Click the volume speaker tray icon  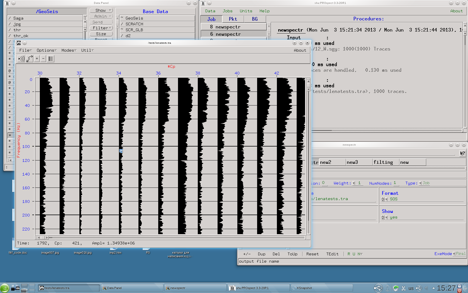coord(426,288)
